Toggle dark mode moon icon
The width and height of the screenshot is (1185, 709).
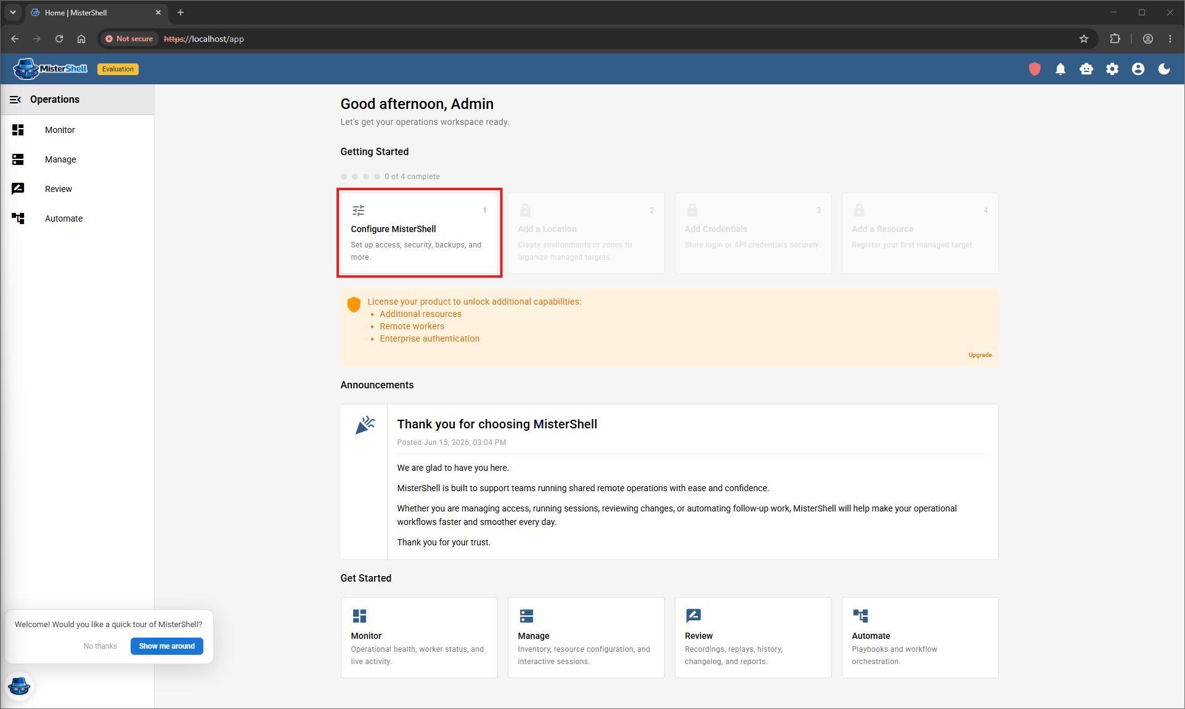point(1164,69)
